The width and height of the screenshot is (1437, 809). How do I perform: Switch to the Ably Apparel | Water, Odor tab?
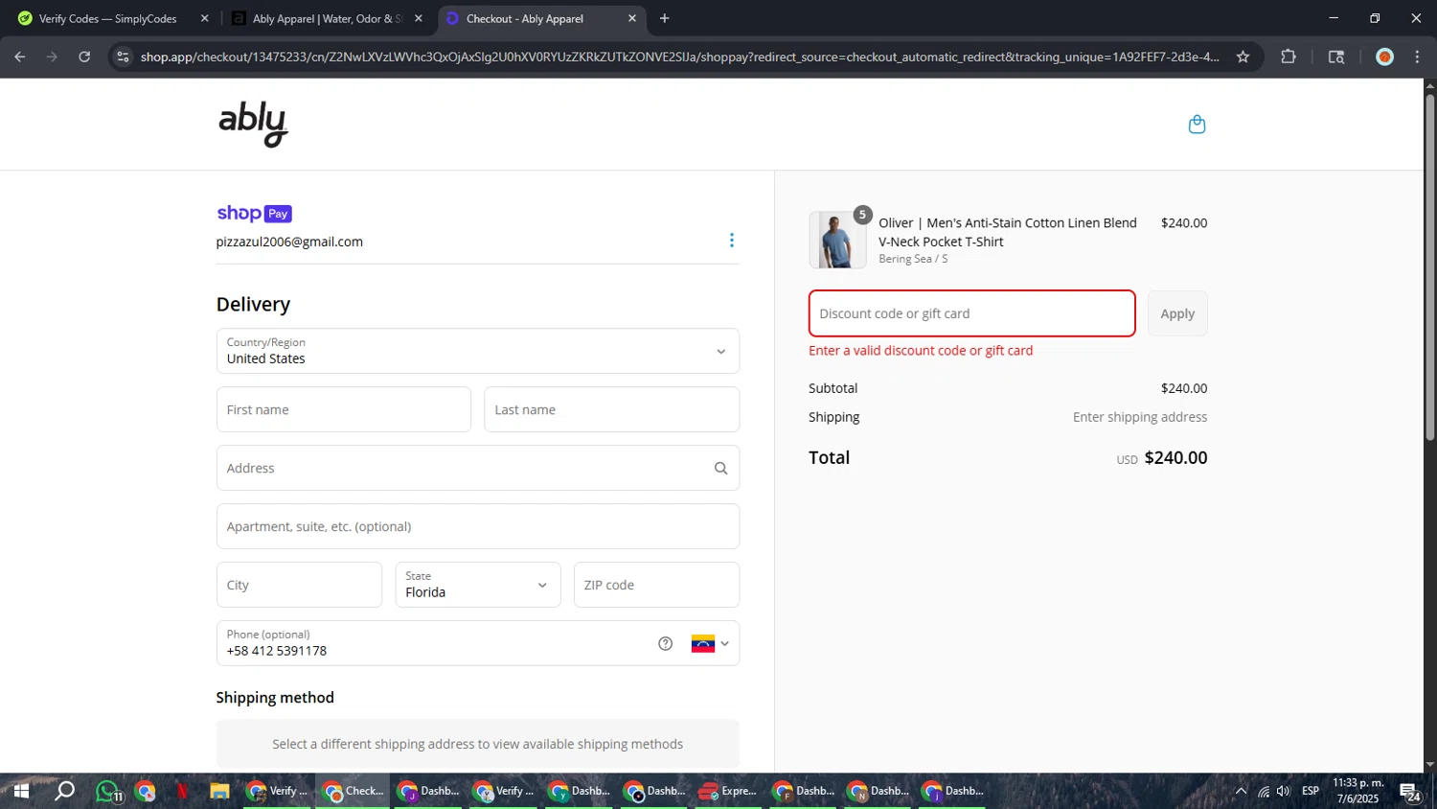[x=328, y=18]
